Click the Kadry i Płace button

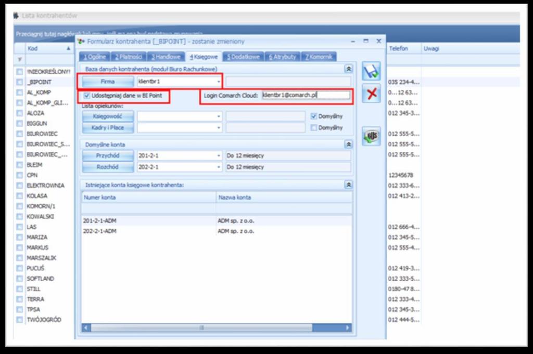pyautogui.click(x=108, y=127)
